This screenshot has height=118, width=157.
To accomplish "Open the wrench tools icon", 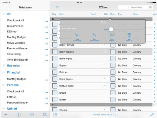I will pos(152,114).
